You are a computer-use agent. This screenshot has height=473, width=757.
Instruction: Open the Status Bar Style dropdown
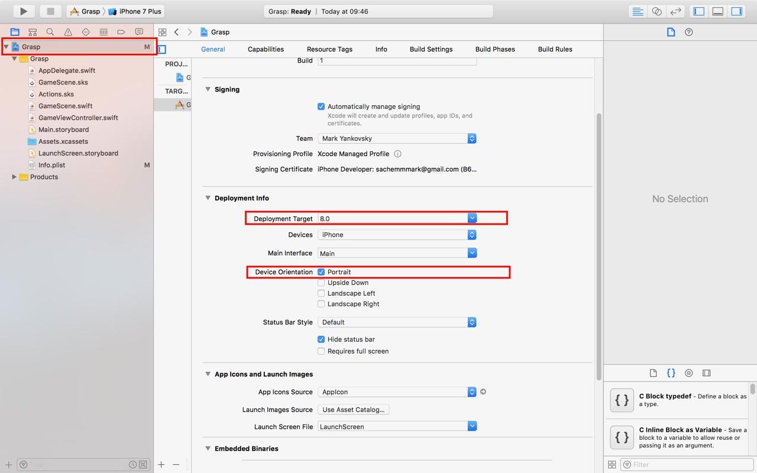[397, 322]
